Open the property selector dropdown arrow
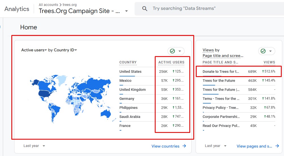284x156 pixels. coord(126,11)
